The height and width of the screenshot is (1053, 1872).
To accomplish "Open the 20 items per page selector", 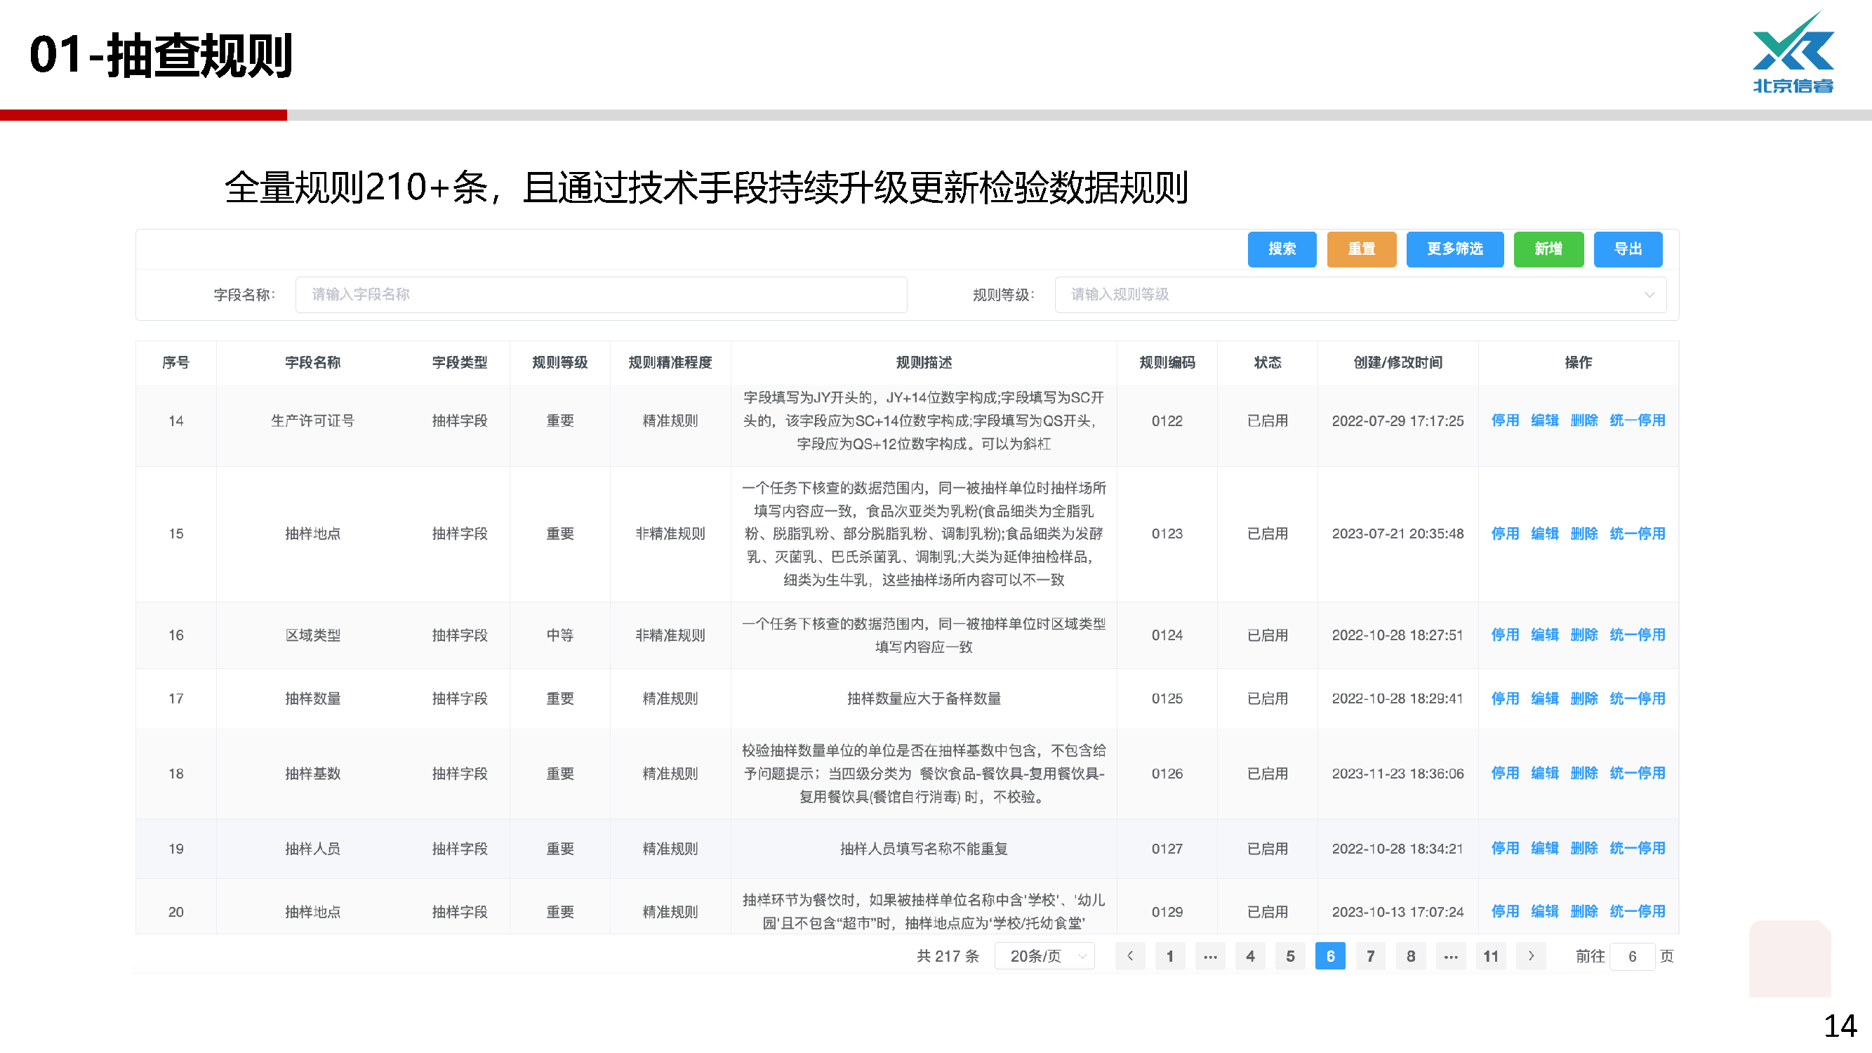I will [x=1044, y=956].
